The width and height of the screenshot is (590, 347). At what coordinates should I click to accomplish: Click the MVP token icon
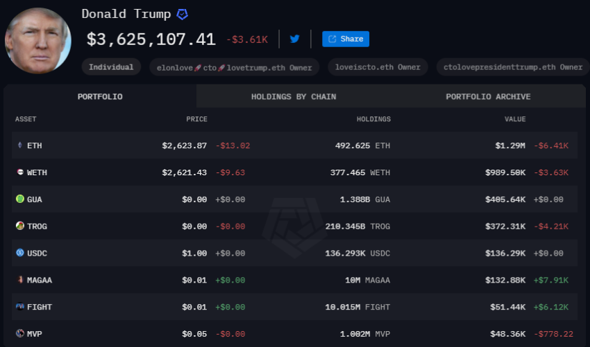20,333
